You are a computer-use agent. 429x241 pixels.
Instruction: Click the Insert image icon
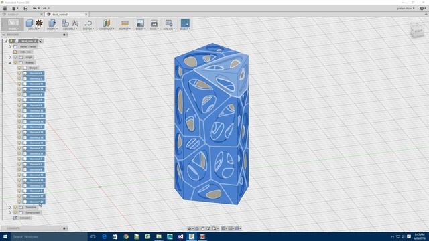[x=140, y=23]
